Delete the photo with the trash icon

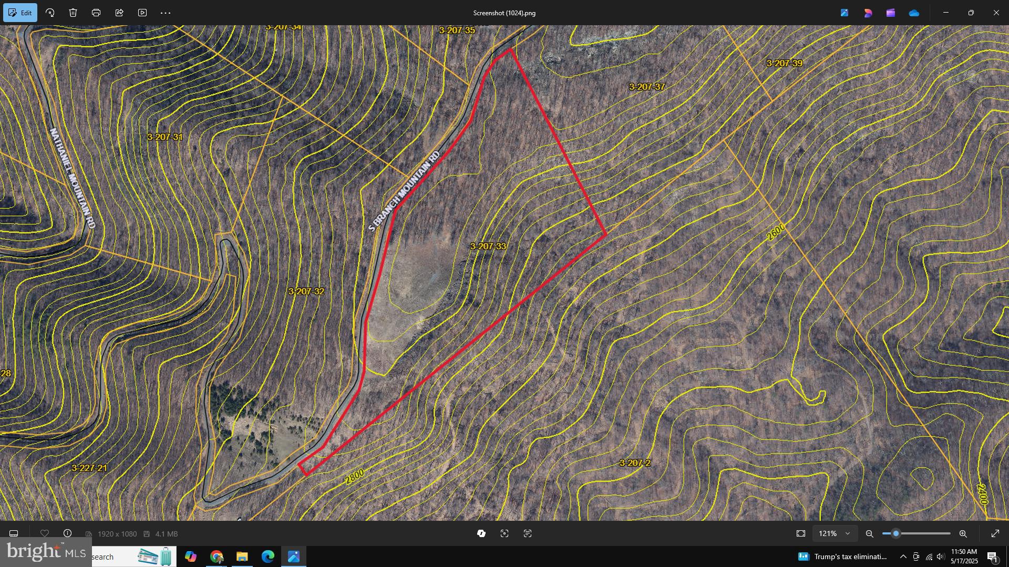[73, 13]
